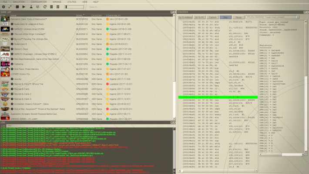Open pad settings via the joystick icon
Image resolution: width=309 pixels, height=174 pixels.
tap(31, 7)
